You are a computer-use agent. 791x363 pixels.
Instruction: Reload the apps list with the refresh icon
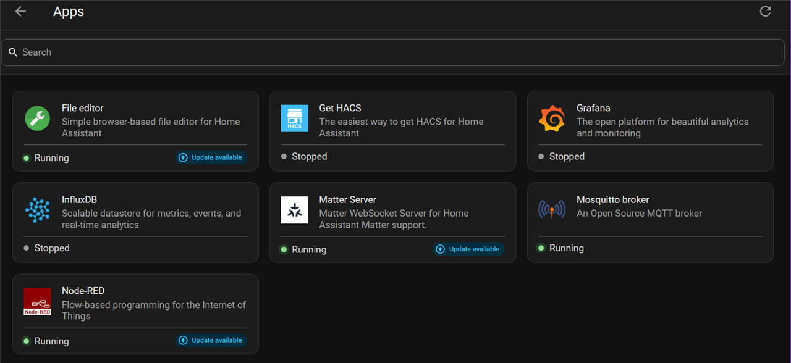[765, 11]
